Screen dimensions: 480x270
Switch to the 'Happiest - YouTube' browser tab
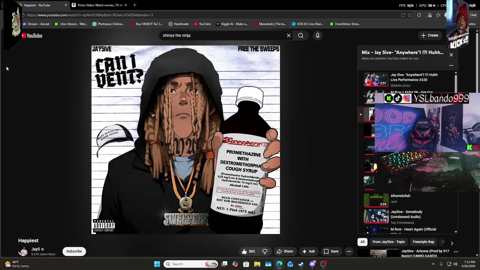[37, 5]
